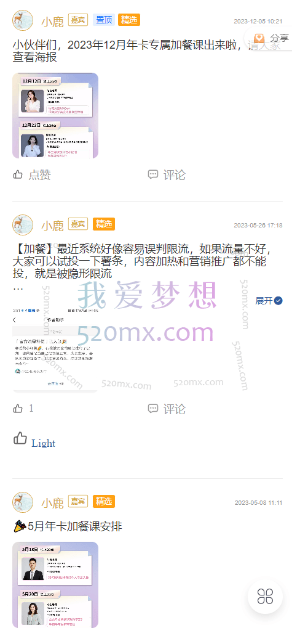Click the 置顶 tag on the first post
The image size is (292, 633).
tap(104, 20)
